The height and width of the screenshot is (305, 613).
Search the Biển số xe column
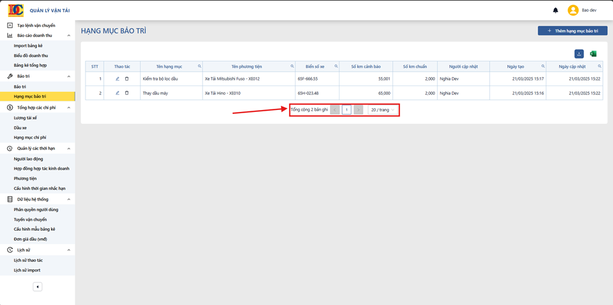(336, 67)
